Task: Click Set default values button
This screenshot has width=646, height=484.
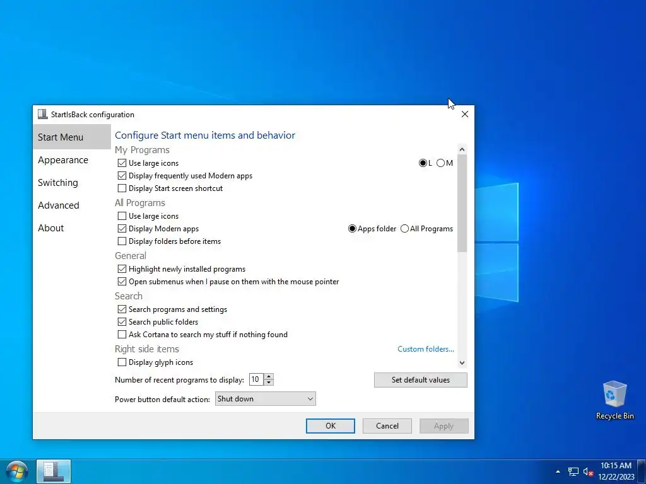Action: click(421, 380)
